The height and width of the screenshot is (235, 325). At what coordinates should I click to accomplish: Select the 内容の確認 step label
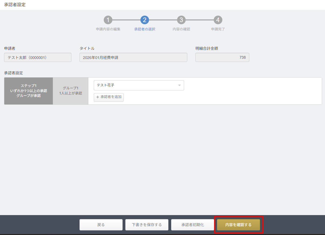tap(181, 29)
